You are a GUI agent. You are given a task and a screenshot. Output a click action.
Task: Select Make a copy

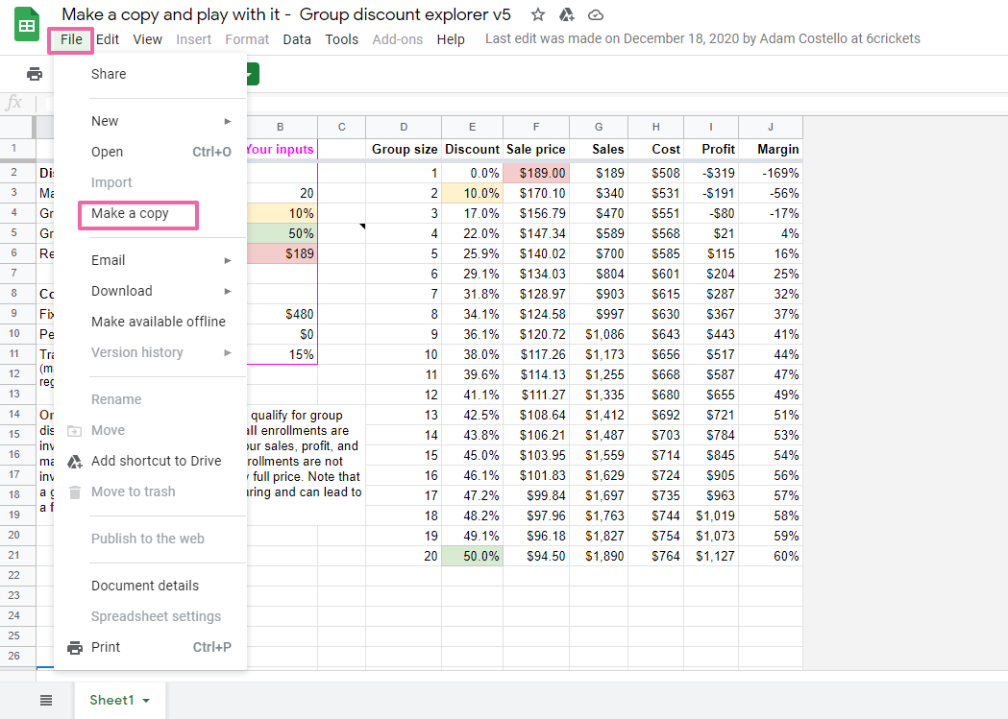click(x=130, y=213)
